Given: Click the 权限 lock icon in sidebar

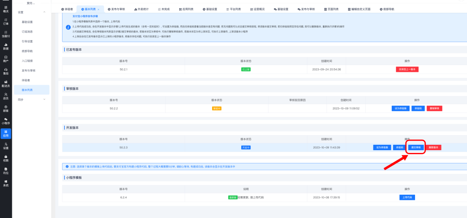Looking at the screenshot, I should click(6, 158).
